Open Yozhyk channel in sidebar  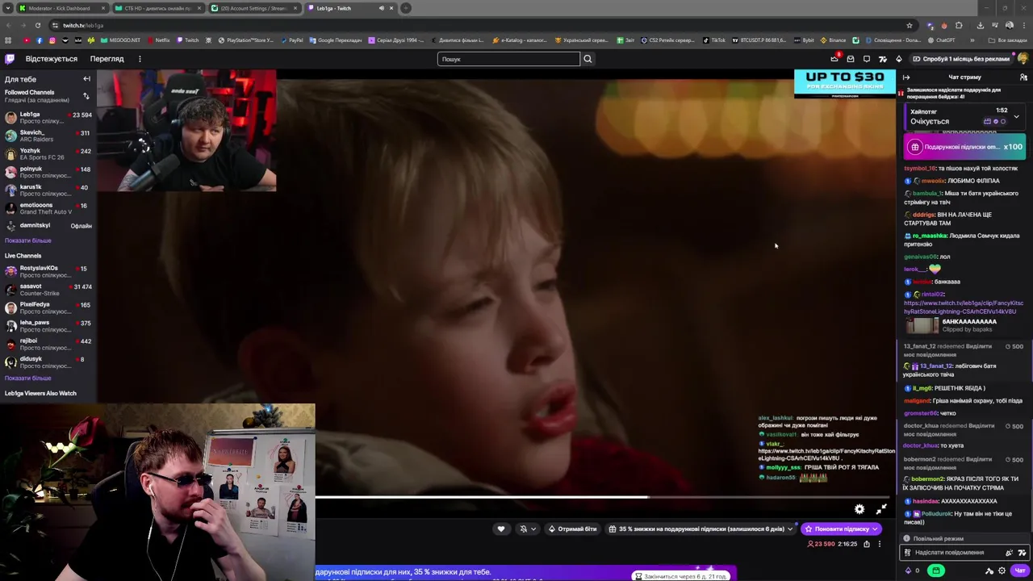(48, 154)
